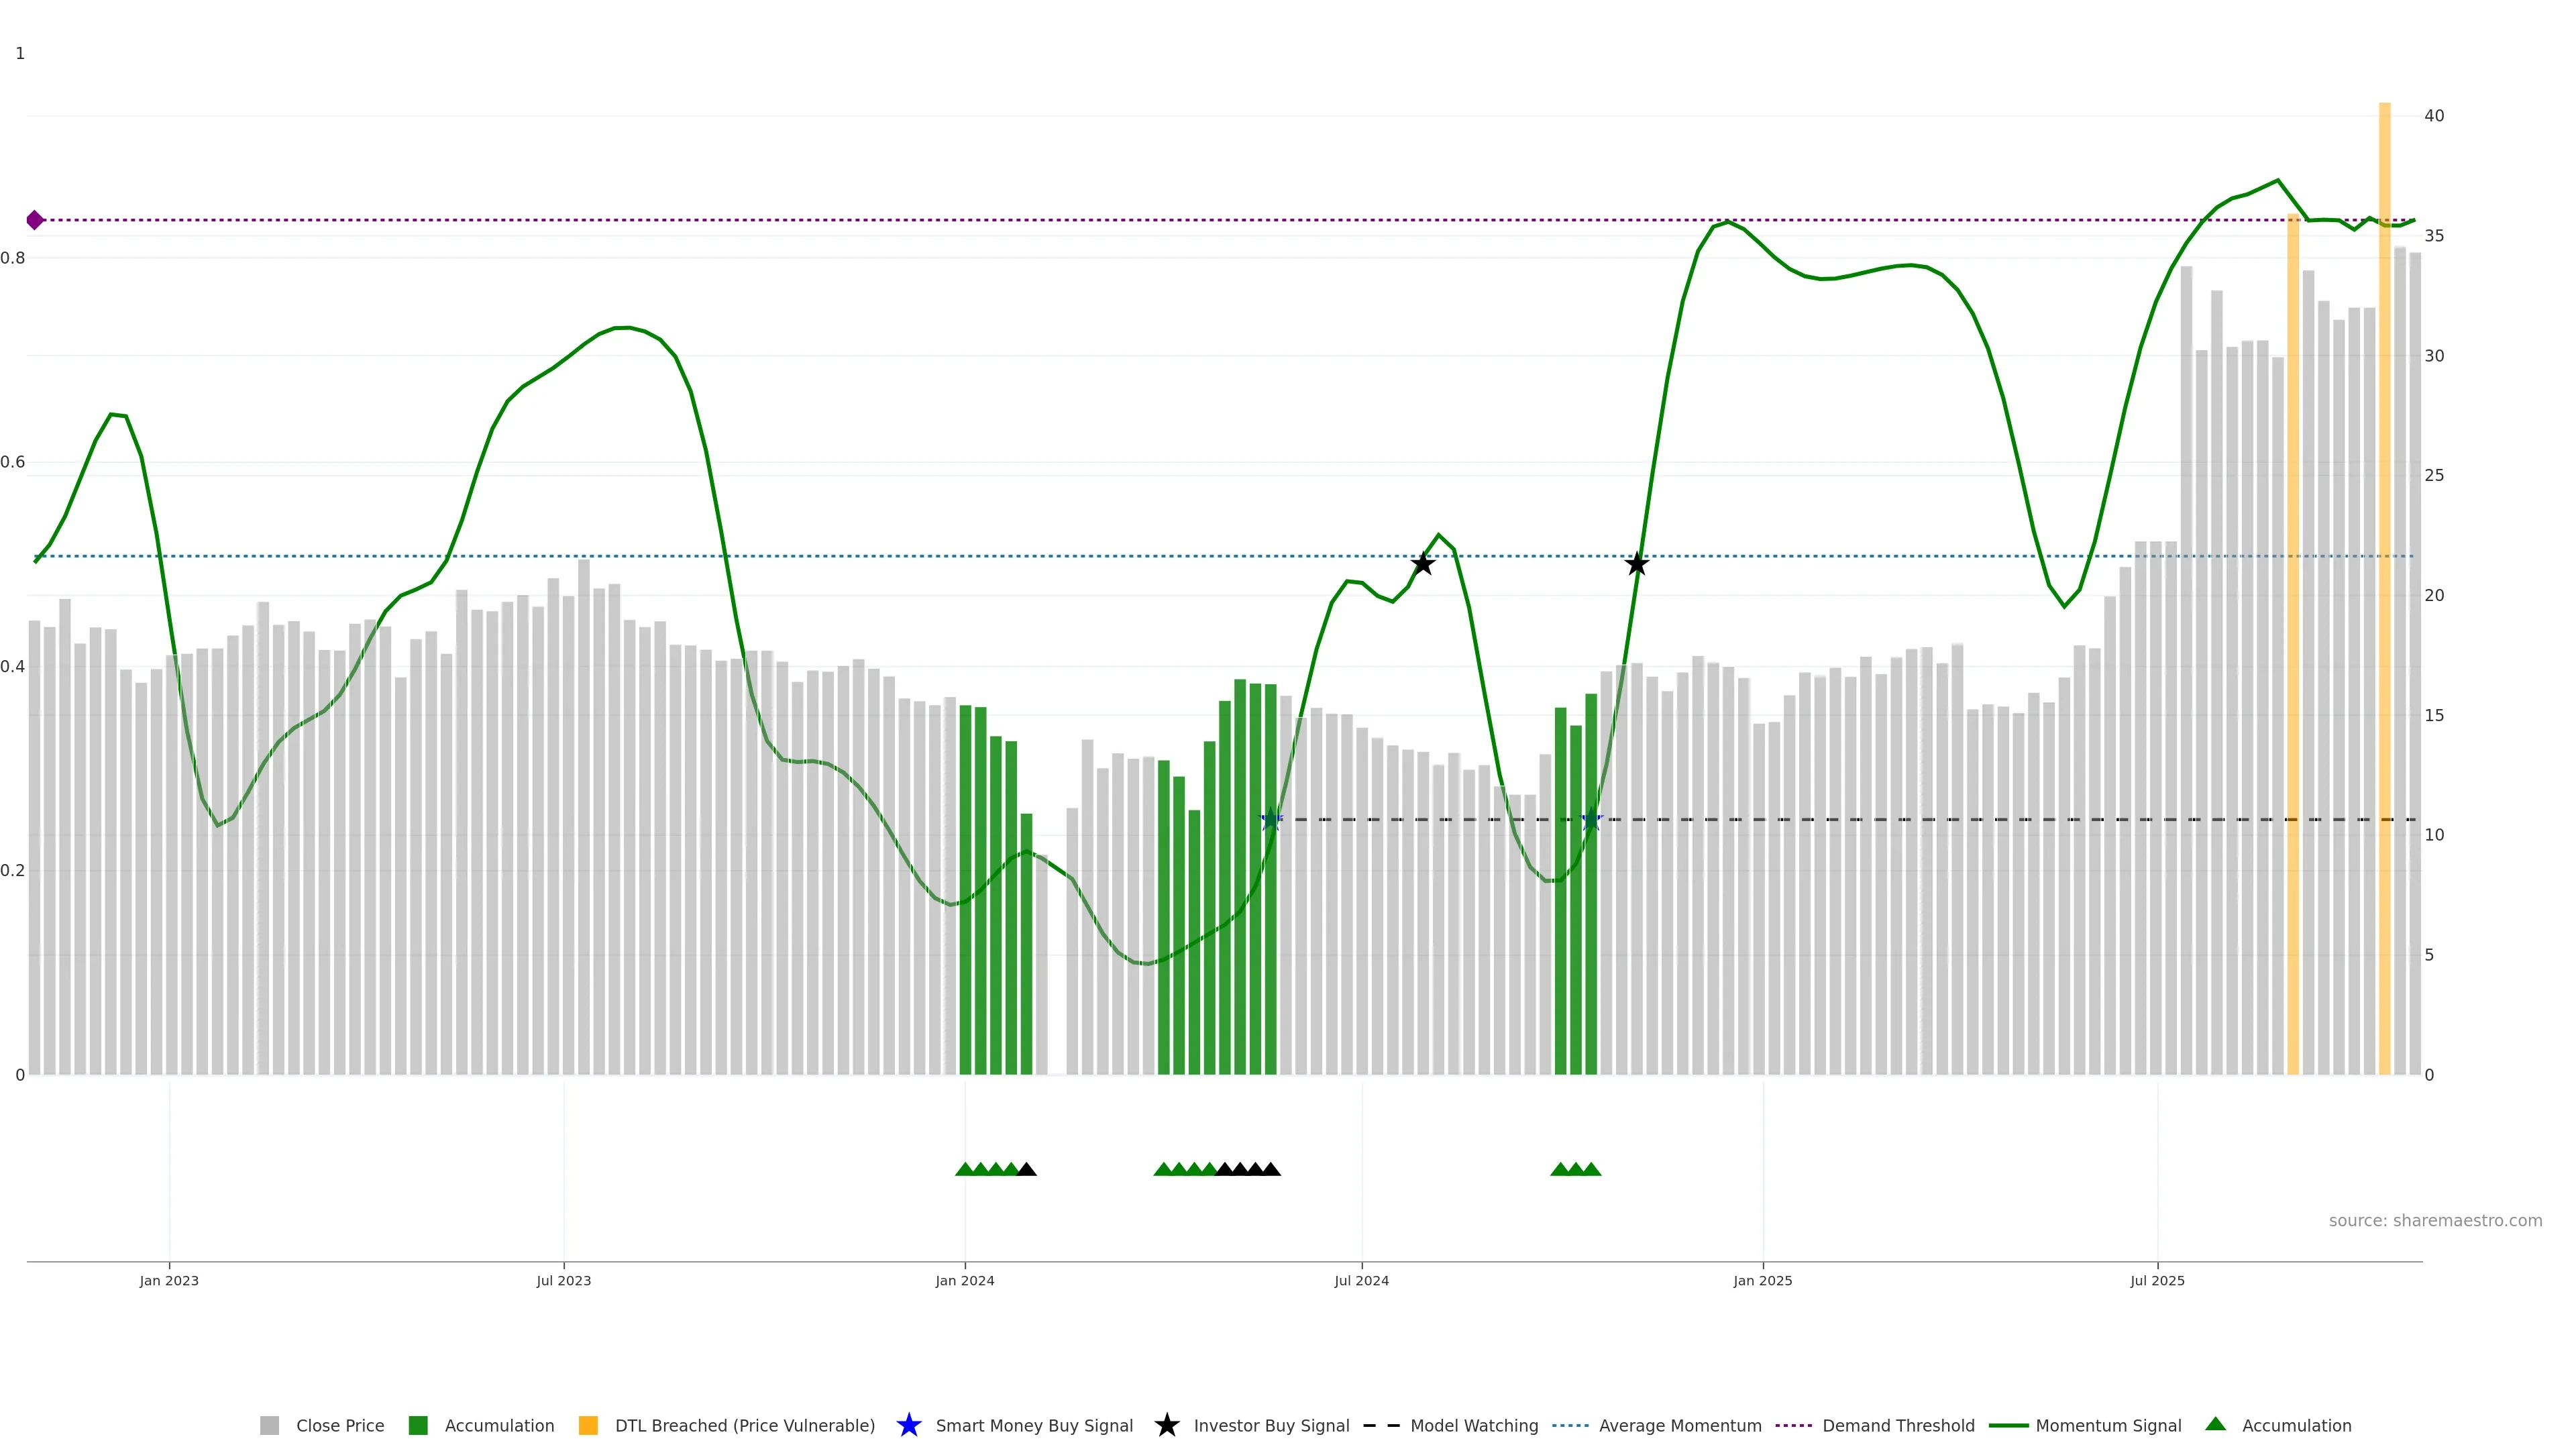Click the Jan 2024 axis label
The image size is (2576, 1449).
click(x=964, y=1280)
